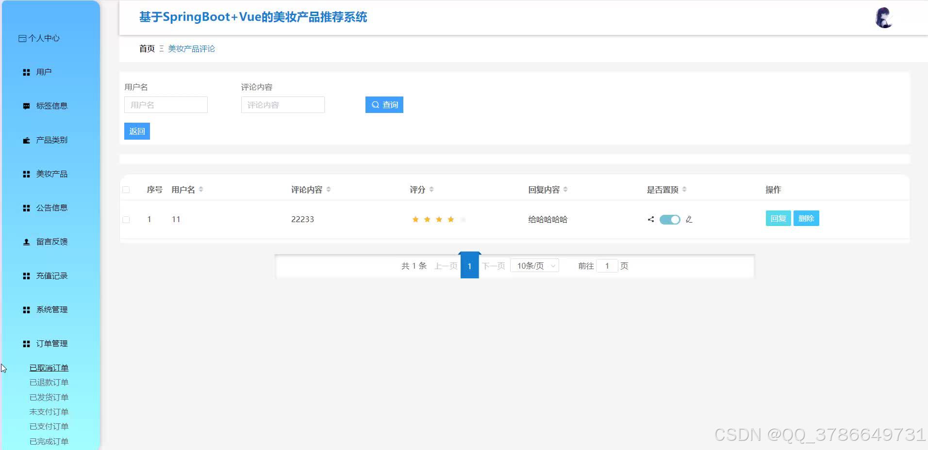
Task: Open 标签信息 from the sidebar icon
Action: click(26, 106)
